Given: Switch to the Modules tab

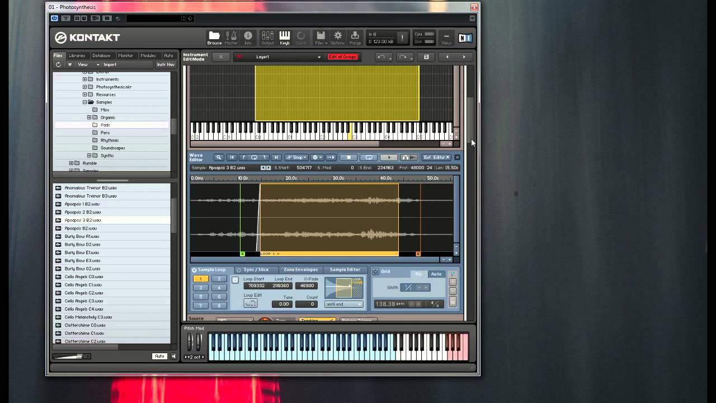Looking at the screenshot, I should click(x=148, y=55).
